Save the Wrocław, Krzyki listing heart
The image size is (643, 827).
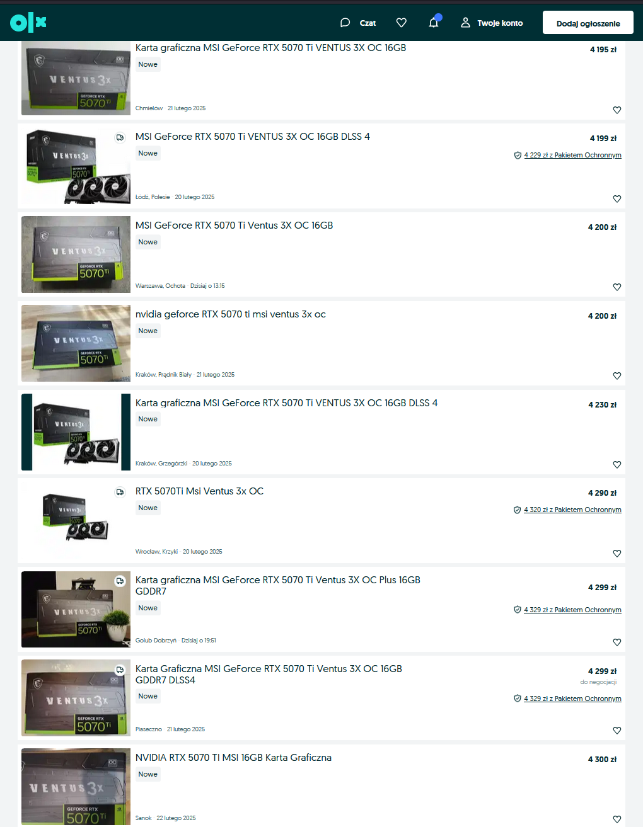pyautogui.click(x=617, y=553)
